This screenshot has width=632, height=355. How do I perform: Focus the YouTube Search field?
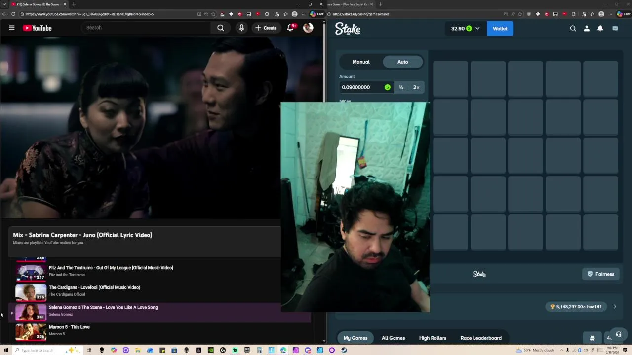(x=147, y=28)
